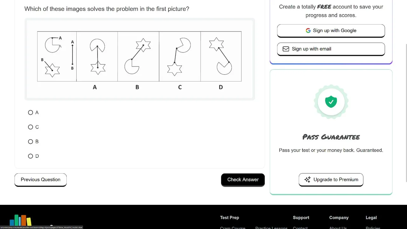Sign up with Google

pyautogui.click(x=331, y=31)
